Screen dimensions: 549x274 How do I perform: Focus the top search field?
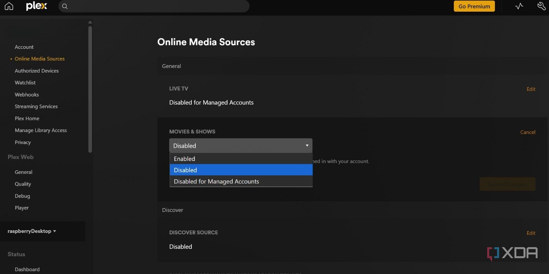(154, 6)
